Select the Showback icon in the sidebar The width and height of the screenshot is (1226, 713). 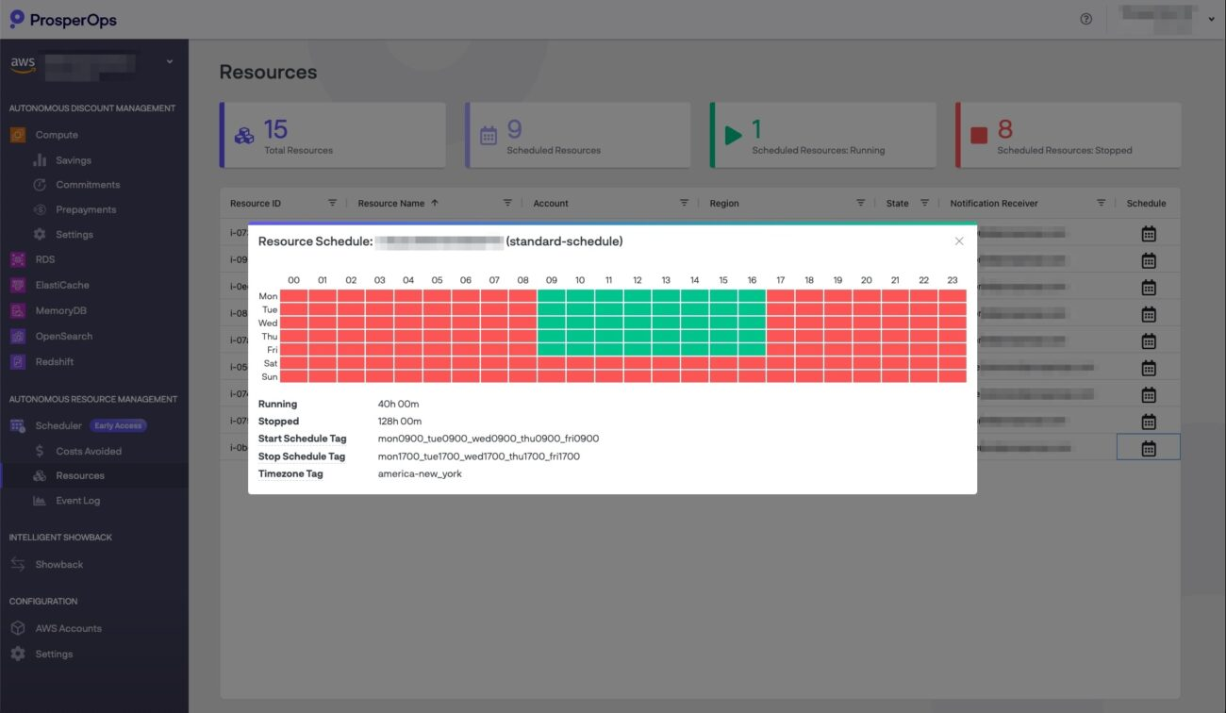click(x=16, y=564)
